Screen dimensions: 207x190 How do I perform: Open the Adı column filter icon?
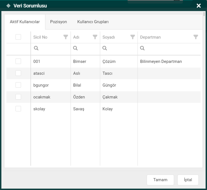pos(95,37)
